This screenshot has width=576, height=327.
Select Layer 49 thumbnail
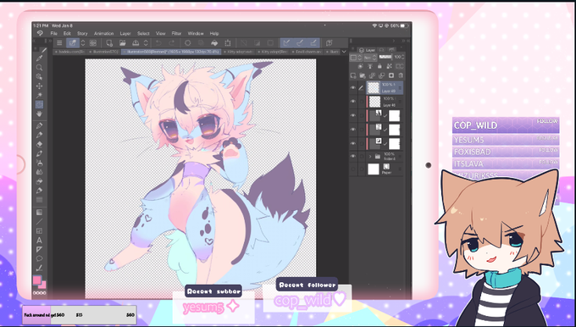point(374,88)
